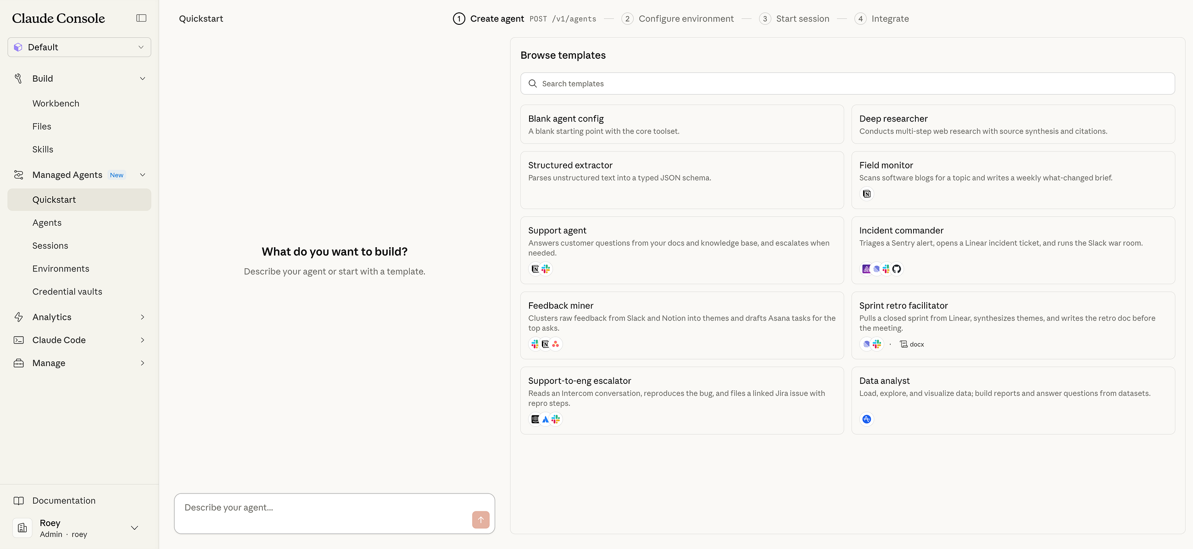
Task: Click the Asana icon on Feedback miner card
Action: tap(556, 344)
